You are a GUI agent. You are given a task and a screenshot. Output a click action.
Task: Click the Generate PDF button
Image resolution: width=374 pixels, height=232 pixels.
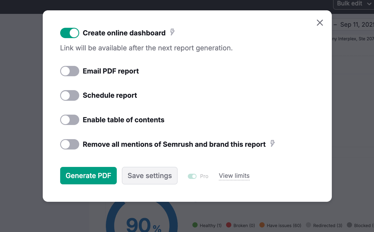88,176
